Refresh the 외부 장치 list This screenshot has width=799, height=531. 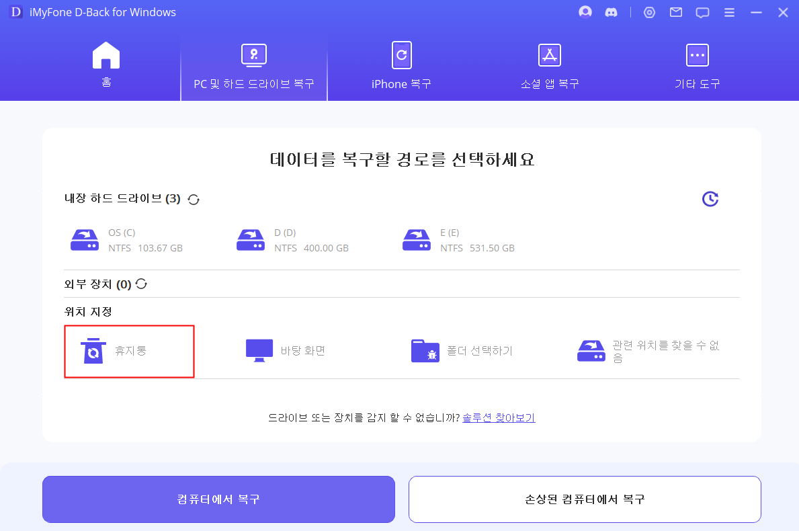click(141, 284)
